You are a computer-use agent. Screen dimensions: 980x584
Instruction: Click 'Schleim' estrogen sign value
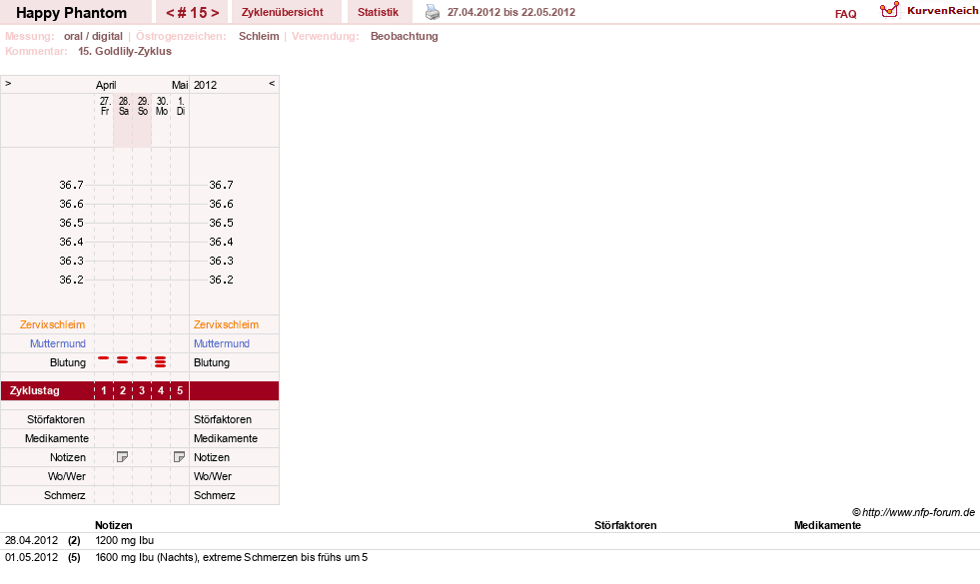tap(259, 36)
